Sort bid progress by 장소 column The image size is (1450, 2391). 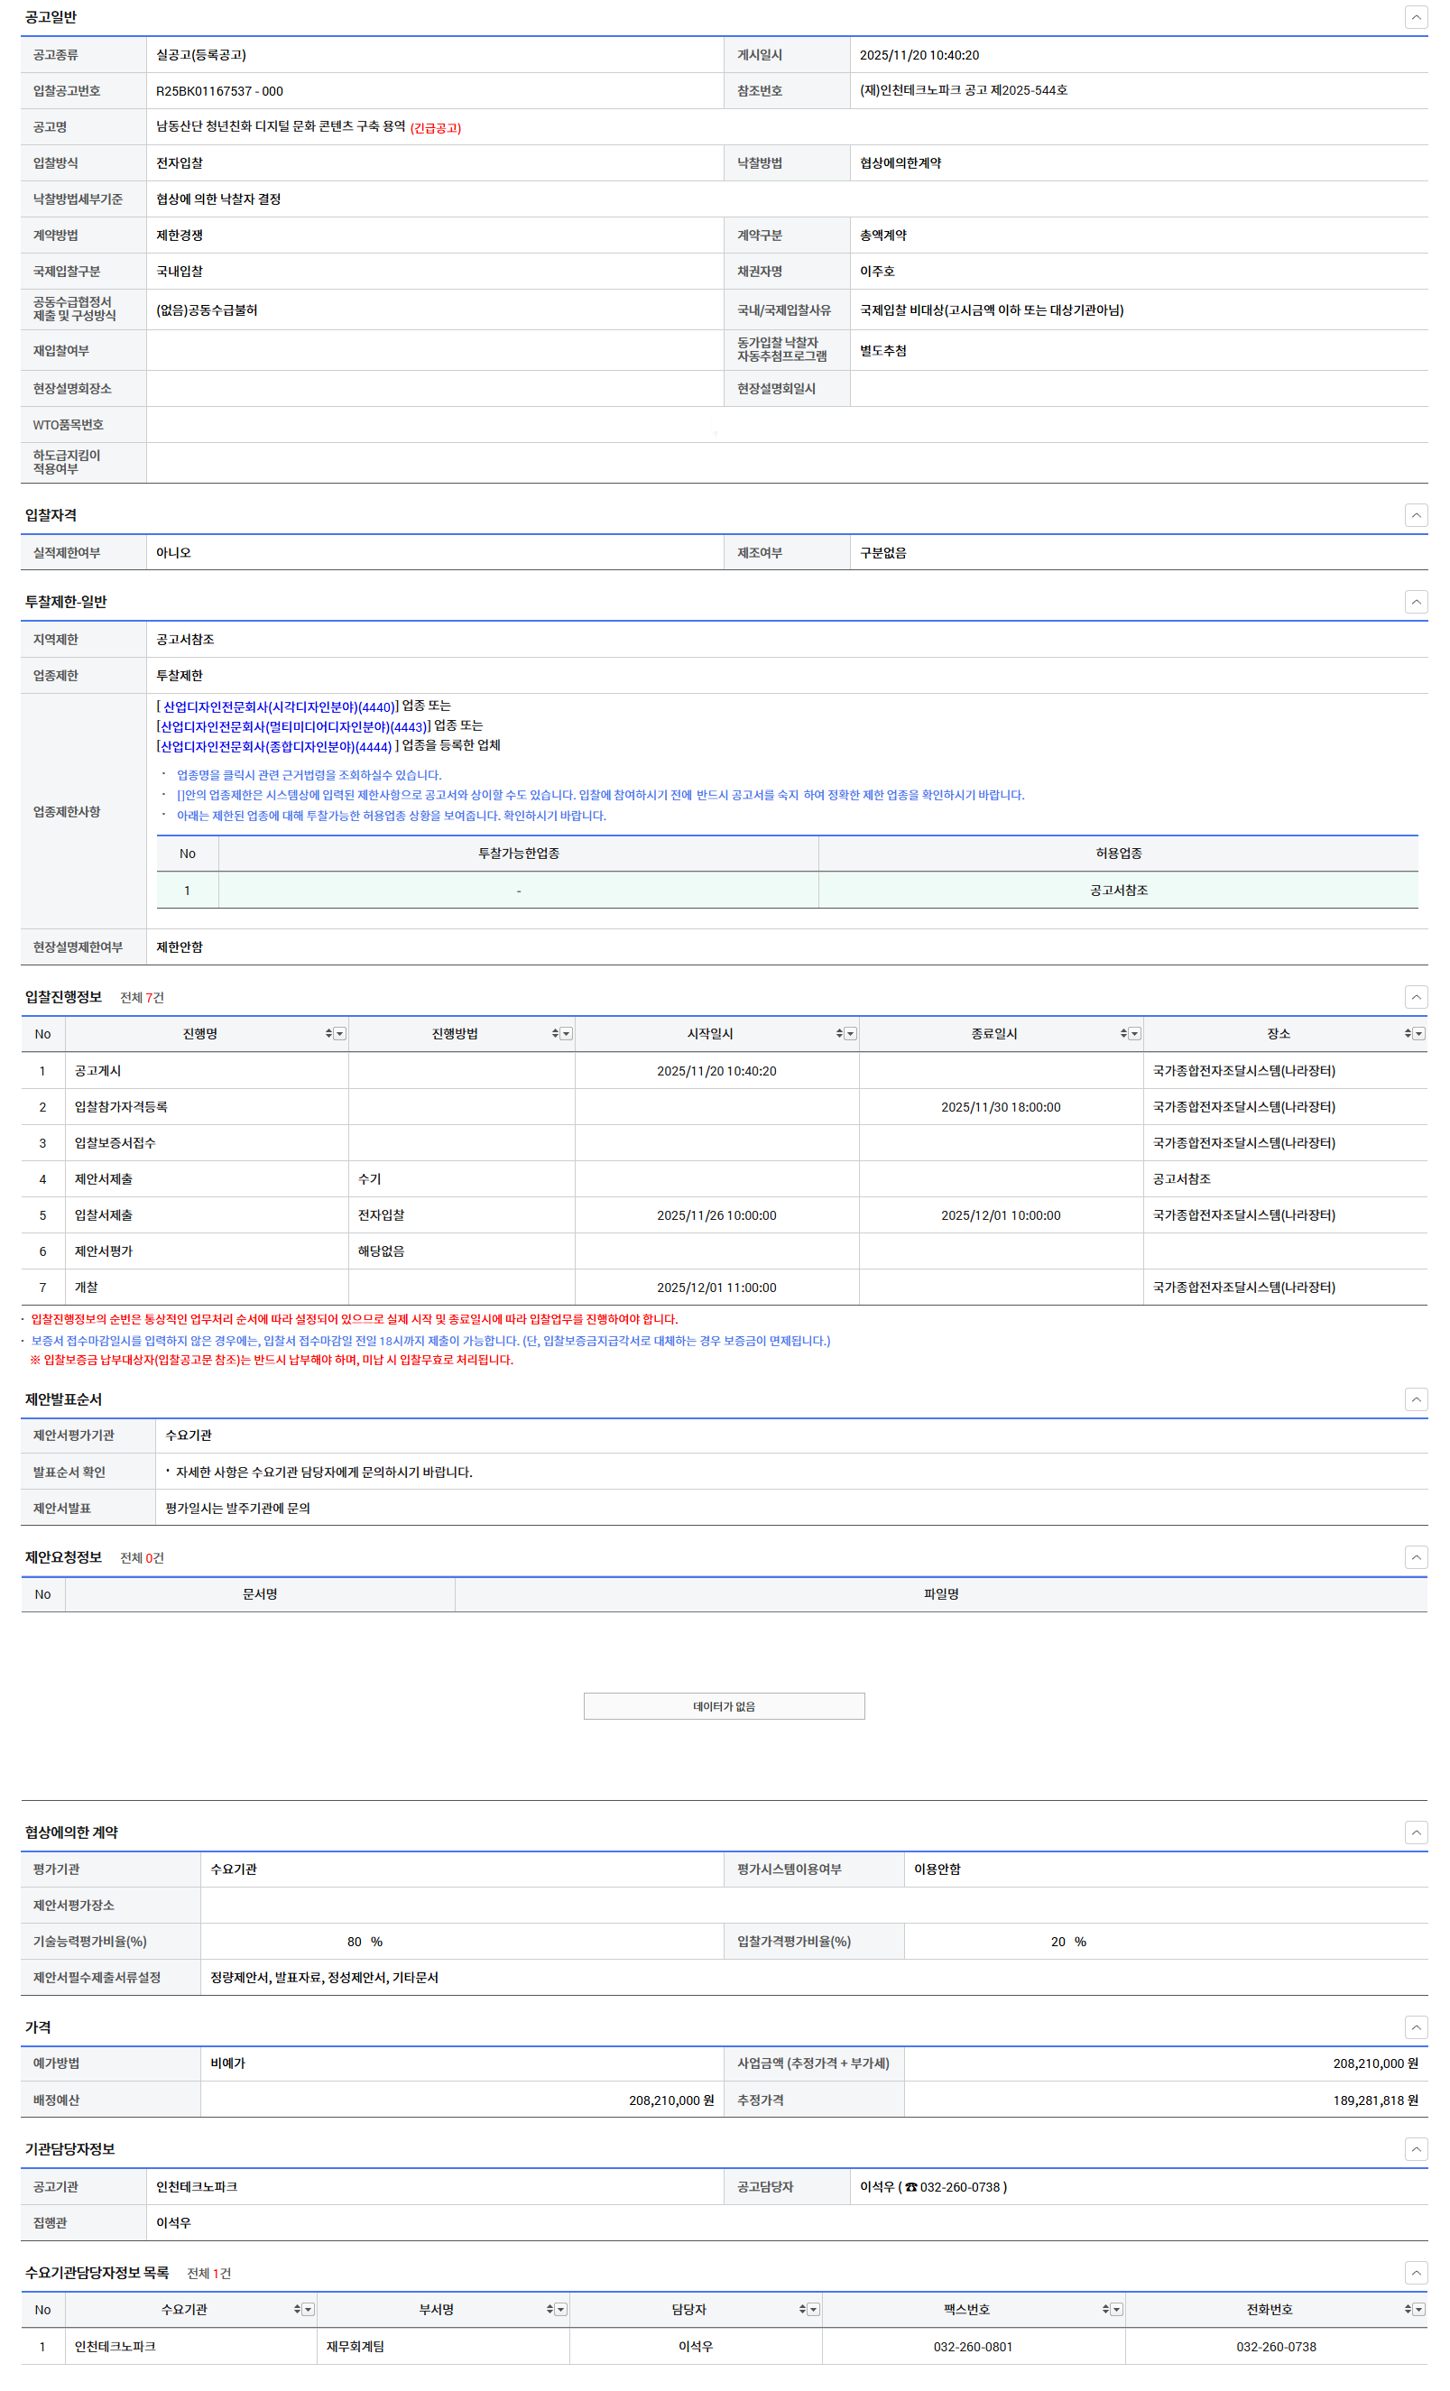(x=1407, y=1033)
